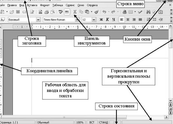Center the paragraph horizontally
Image resolution: width=173 pixels, height=124 pixels.
coord(128,20)
